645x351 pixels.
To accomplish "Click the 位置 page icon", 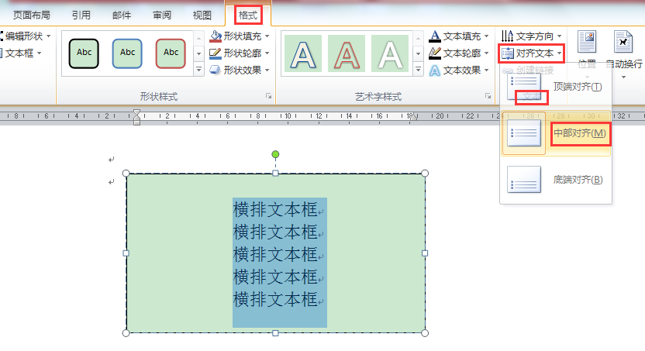I will 587,42.
